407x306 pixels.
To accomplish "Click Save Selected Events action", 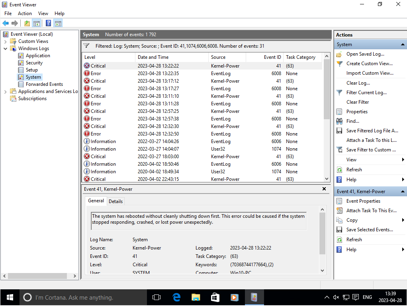I will tap(370, 230).
